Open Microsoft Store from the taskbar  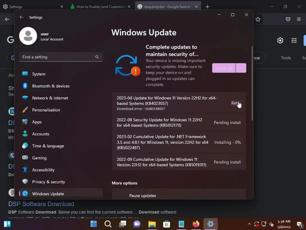point(166,224)
